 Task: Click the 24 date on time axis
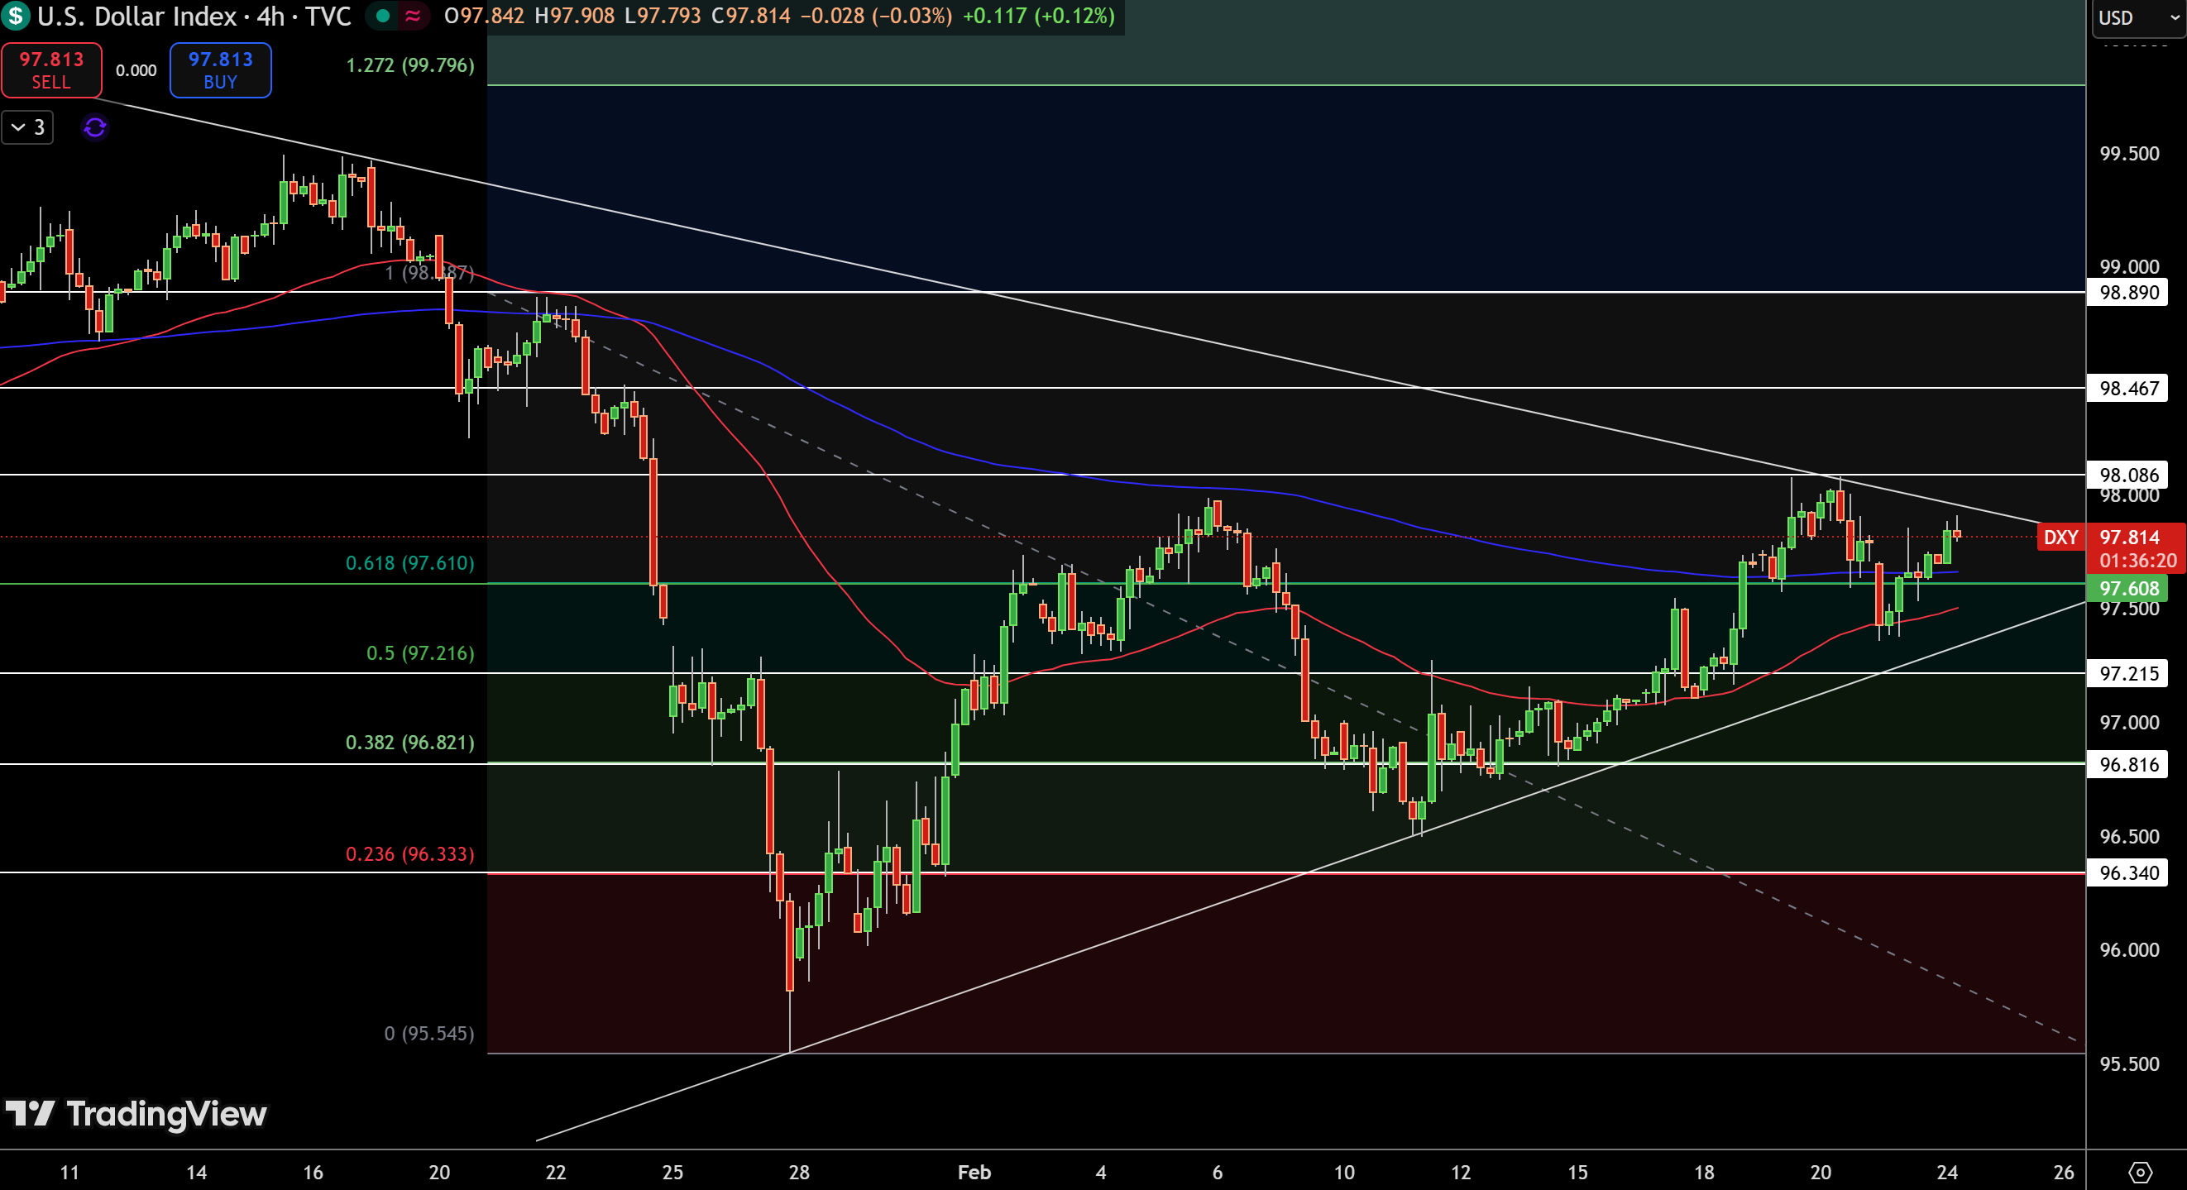[x=1947, y=1172]
